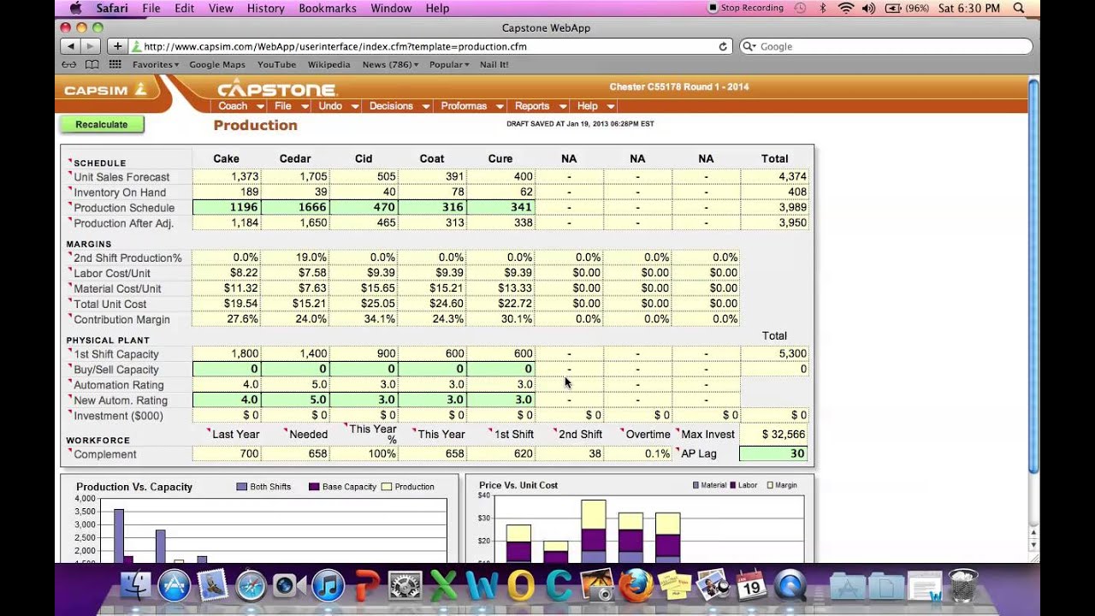This screenshot has height=616, width=1095.
Task: Open the Wi-Fi status menu
Action: [846, 8]
